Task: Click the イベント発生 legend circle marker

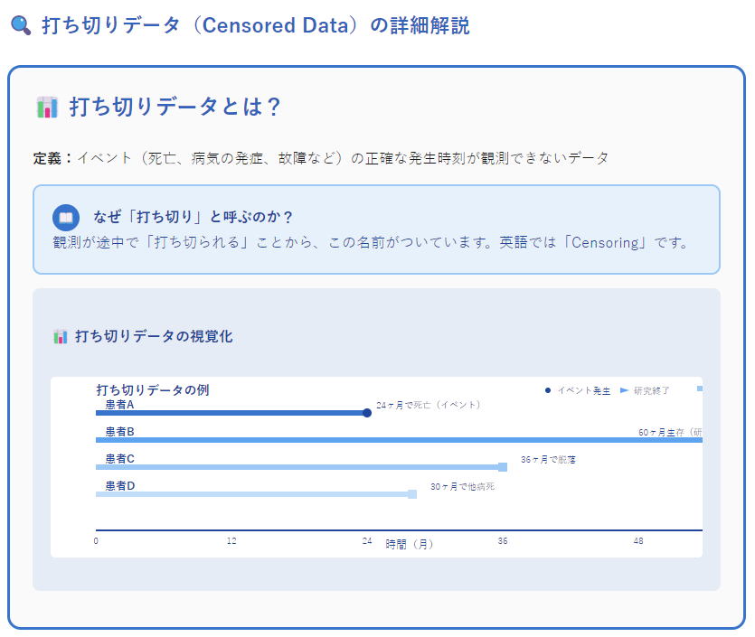Action: pos(548,390)
